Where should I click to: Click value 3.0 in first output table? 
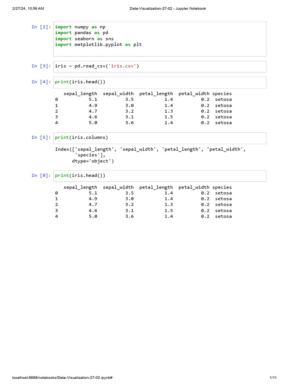click(129, 106)
